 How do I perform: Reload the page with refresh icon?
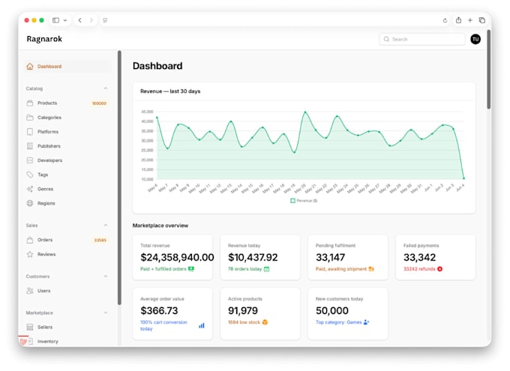tap(445, 20)
